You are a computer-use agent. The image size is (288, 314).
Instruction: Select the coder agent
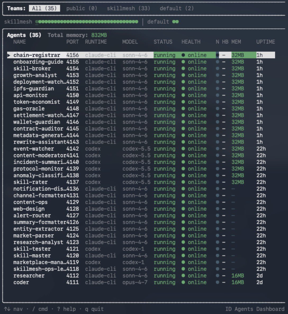[141, 282]
